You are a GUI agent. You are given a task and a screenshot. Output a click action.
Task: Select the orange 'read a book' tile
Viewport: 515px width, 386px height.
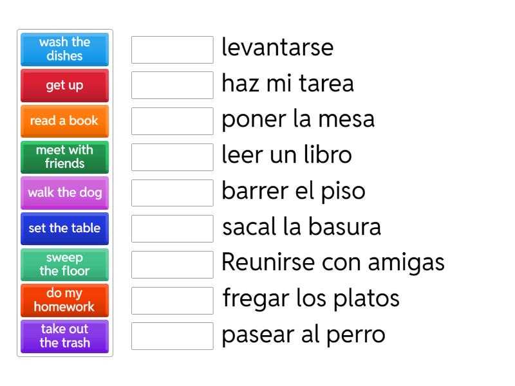click(64, 121)
